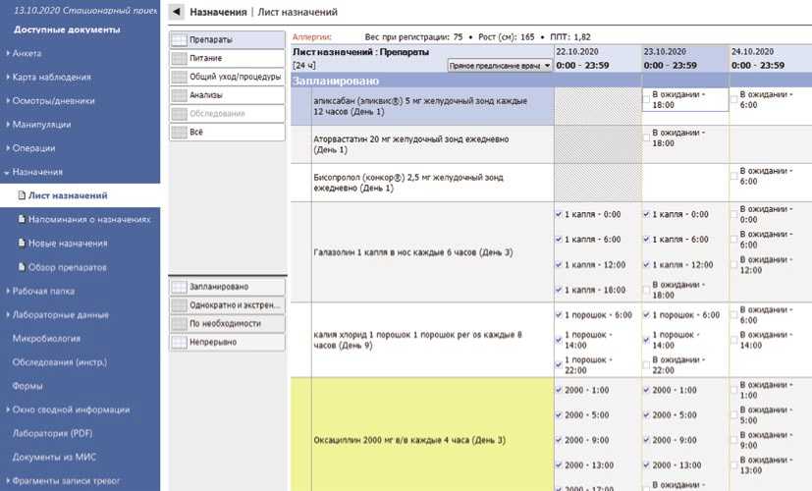Collapse the Назначения sidebar section

tap(8, 172)
